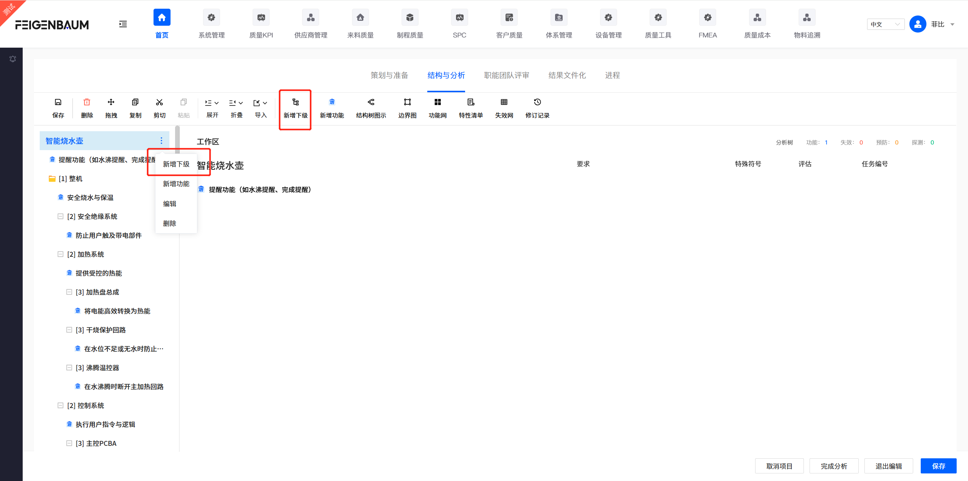Open the three-dot menu next to 智能烧水壶

point(161,140)
